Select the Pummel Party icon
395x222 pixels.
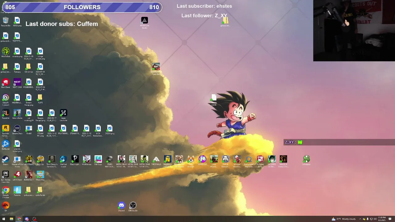260,162
